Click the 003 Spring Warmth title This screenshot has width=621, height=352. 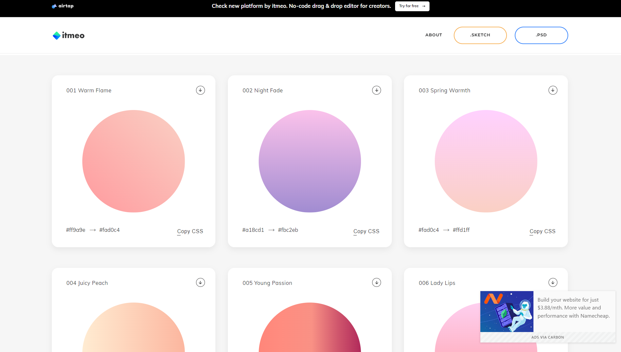(444, 90)
